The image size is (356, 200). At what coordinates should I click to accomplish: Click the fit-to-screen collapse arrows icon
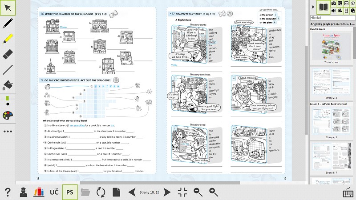click(182, 192)
